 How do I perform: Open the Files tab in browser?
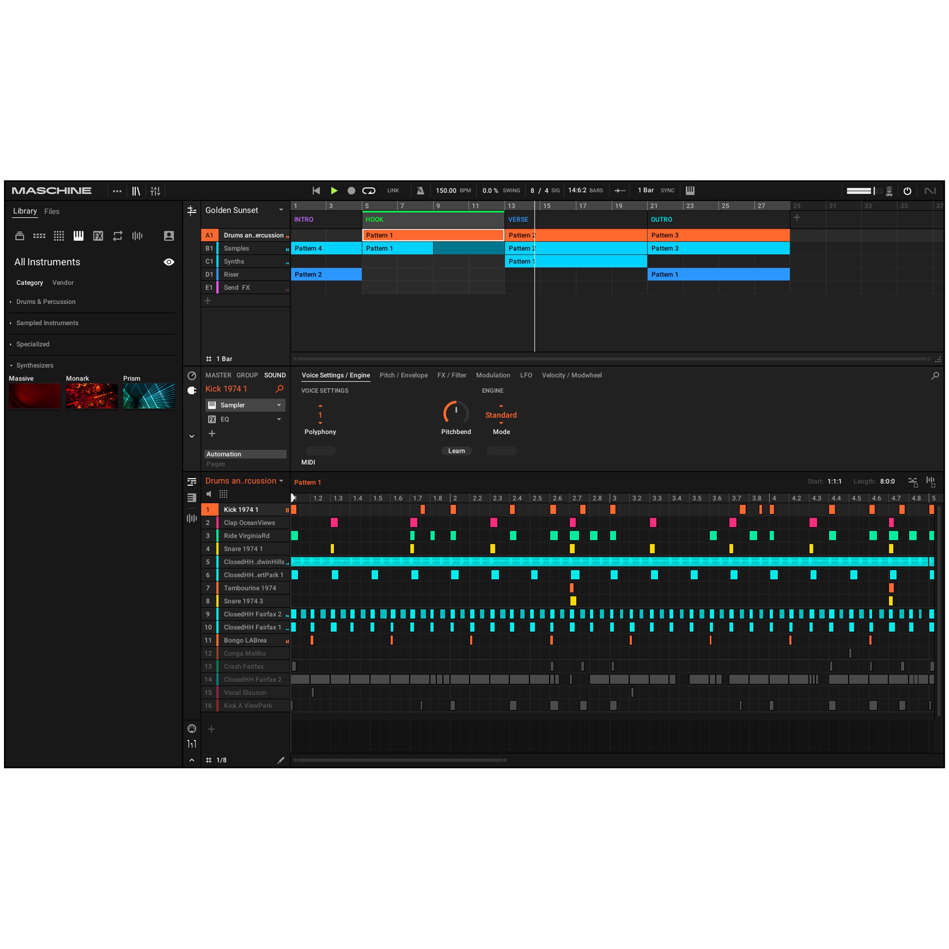pyautogui.click(x=51, y=211)
